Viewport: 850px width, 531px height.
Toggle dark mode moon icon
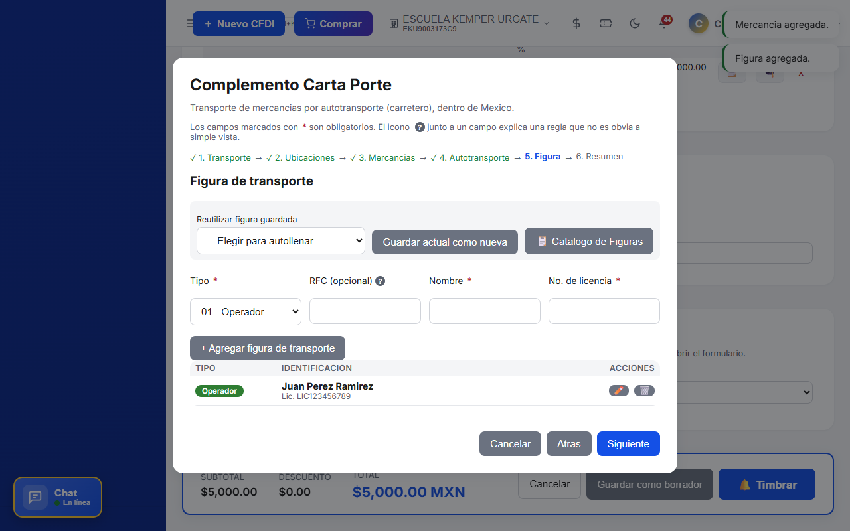(635, 23)
